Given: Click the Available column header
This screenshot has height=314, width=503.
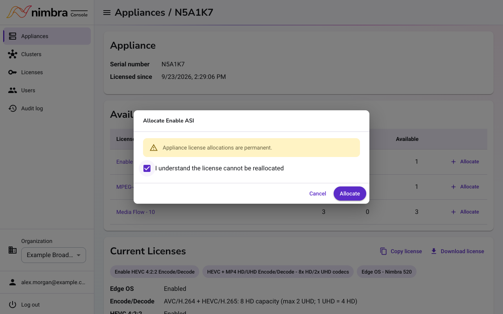Looking at the screenshot, I should point(407,139).
